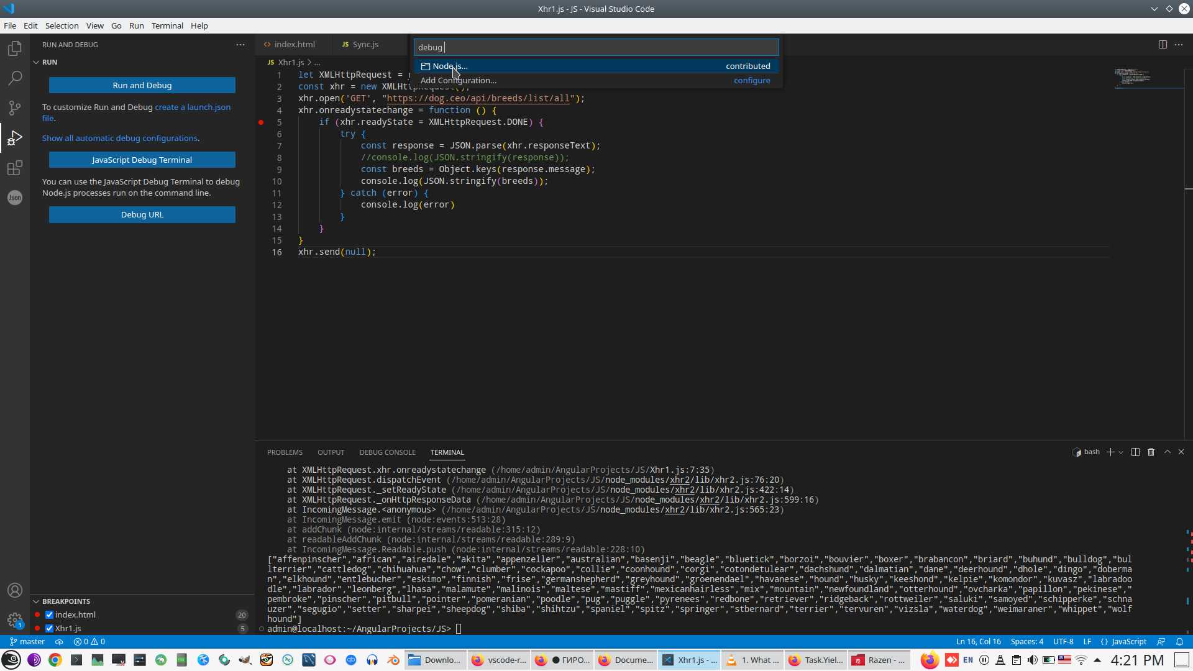Screen dimensions: 1193x671
Task: Select the Source Control icon
Action: 15,107
